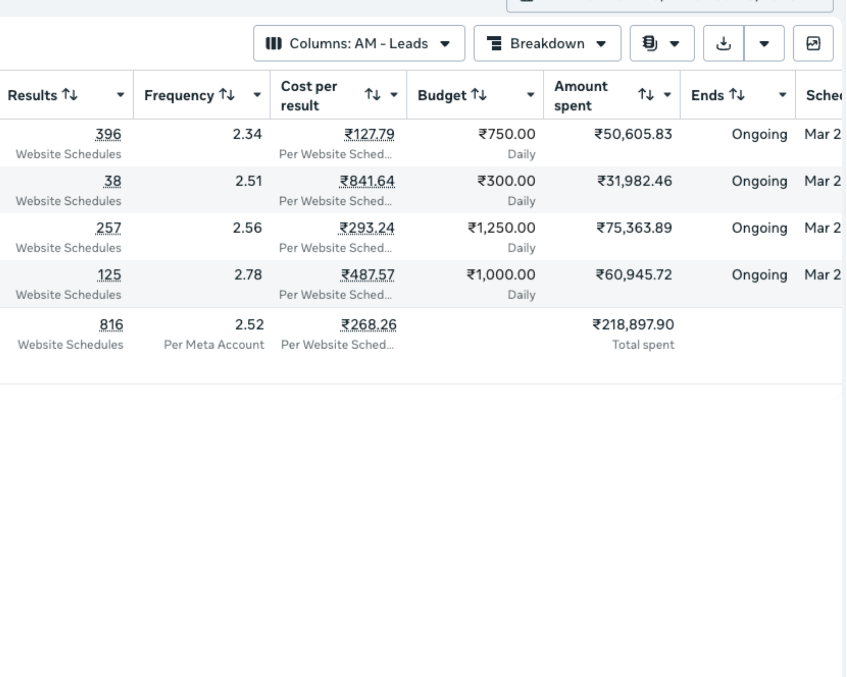Image resolution: width=847 pixels, height=677 pixels.
Task: Open the Results column options caret
Action: (120, 95)
